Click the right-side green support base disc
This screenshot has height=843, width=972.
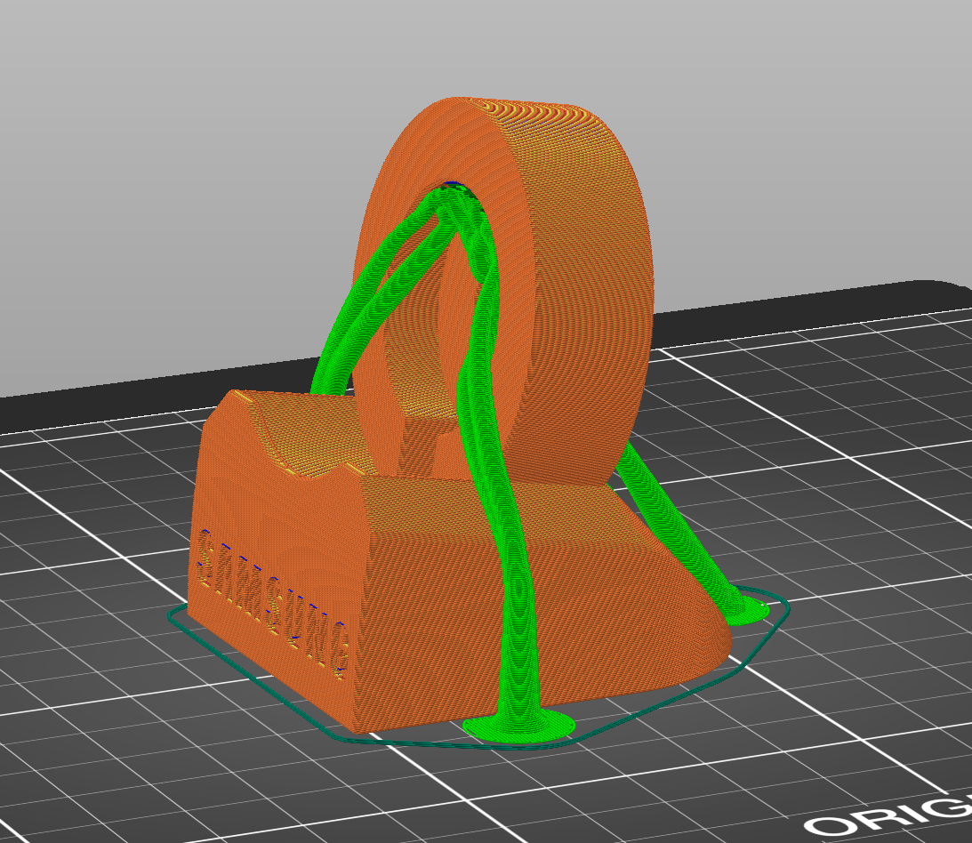(747, 613)
